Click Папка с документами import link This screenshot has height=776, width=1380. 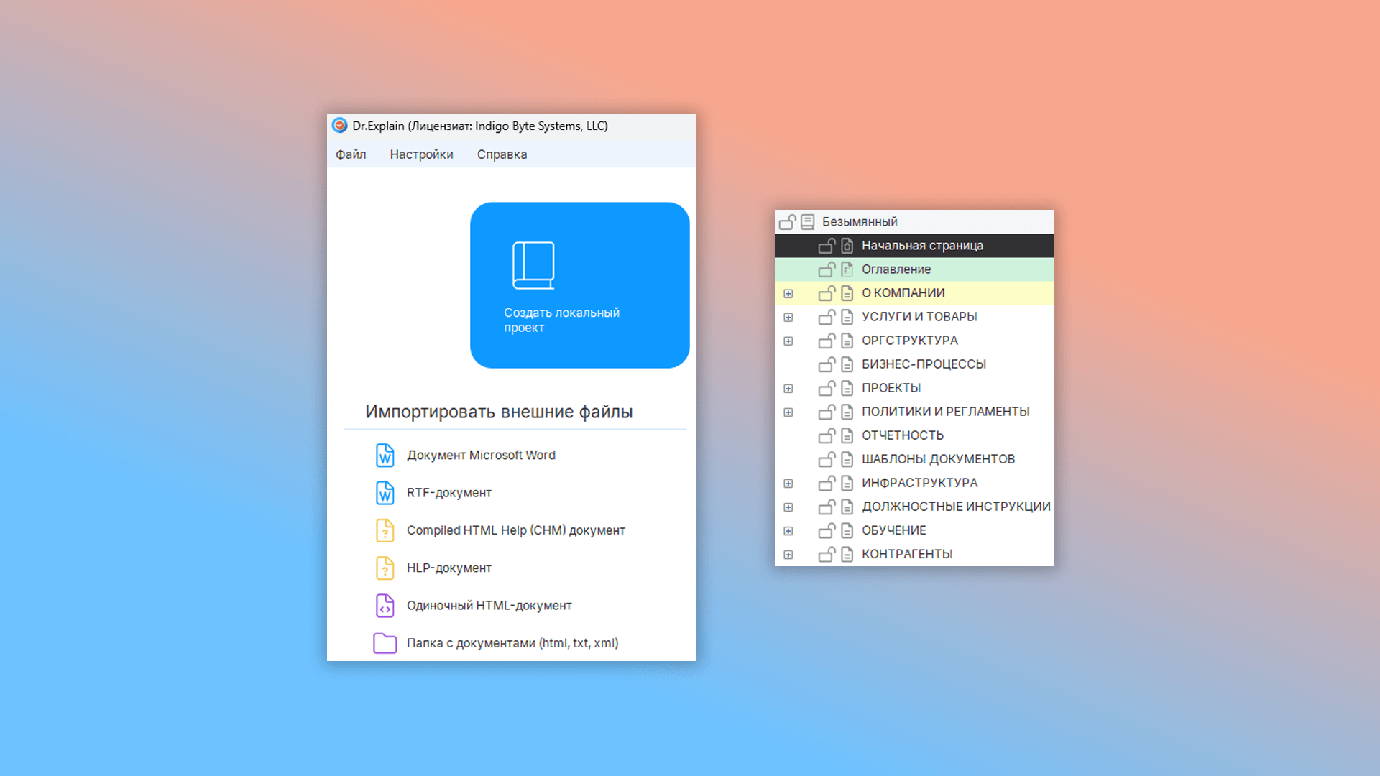512,643
